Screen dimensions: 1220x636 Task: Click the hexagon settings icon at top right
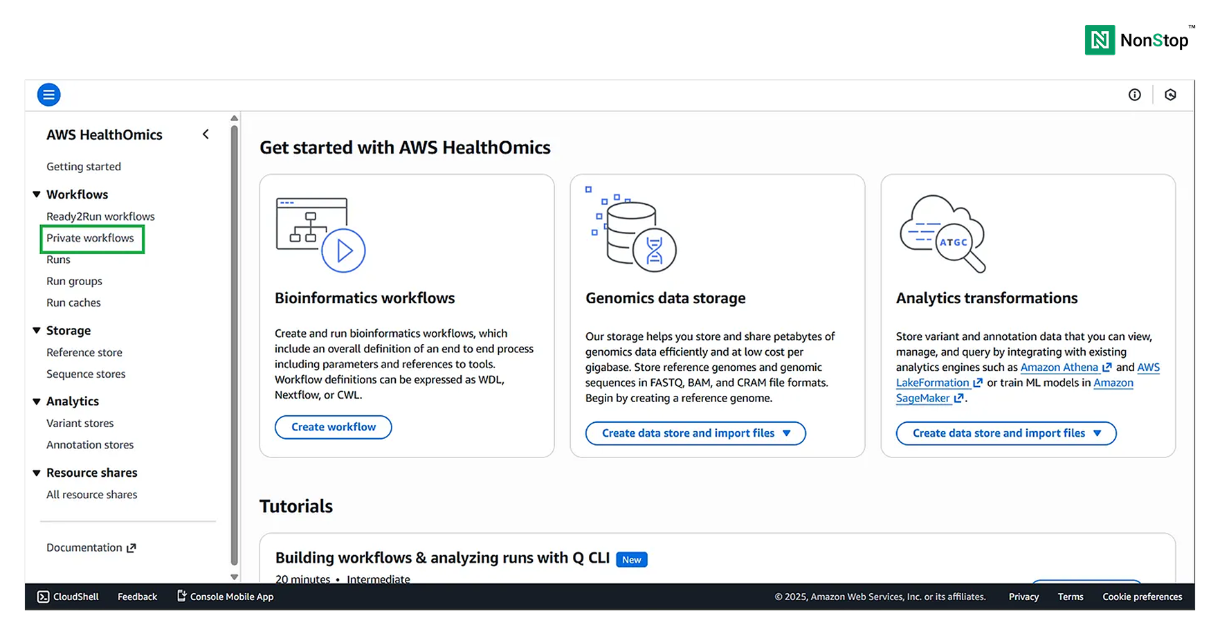[1170, 95]
